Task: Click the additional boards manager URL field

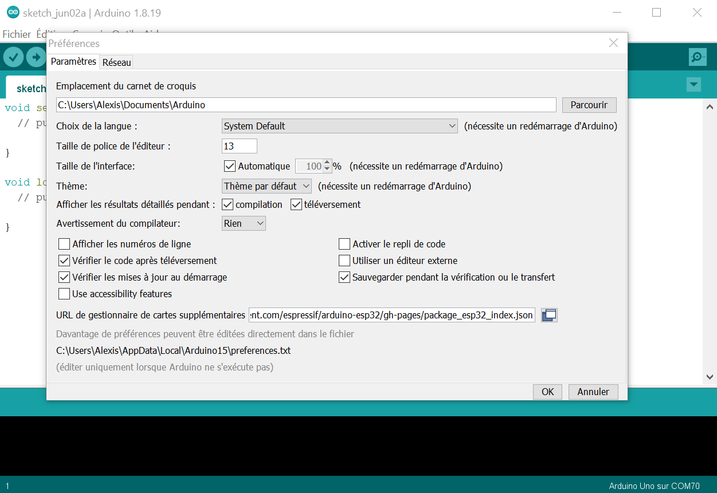Action: (392, 315)
